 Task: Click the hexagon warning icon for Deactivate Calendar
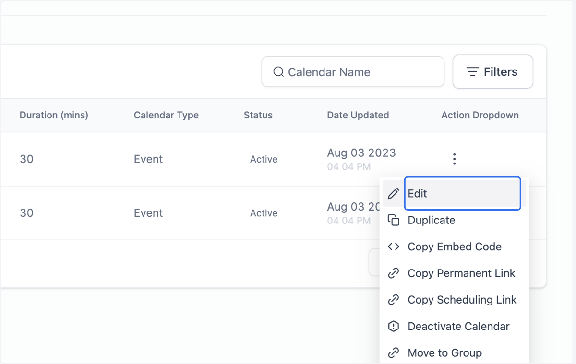click(x=394, y=326)
